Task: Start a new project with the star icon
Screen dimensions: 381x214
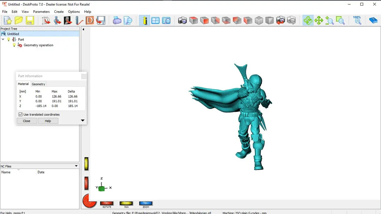Action: pyautogui.click(x=8, y=21)
